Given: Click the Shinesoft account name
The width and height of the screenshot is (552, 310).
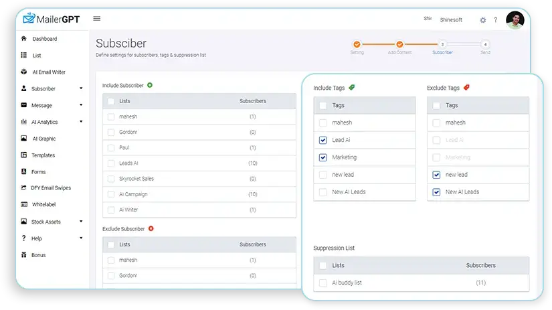Looking at the screenshot, I should tap(451, 20).
